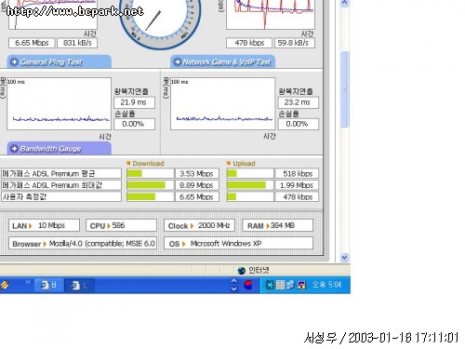Click the 59.8 kB/s upload rate box
The image size is (465, 349).
(295, 43)
